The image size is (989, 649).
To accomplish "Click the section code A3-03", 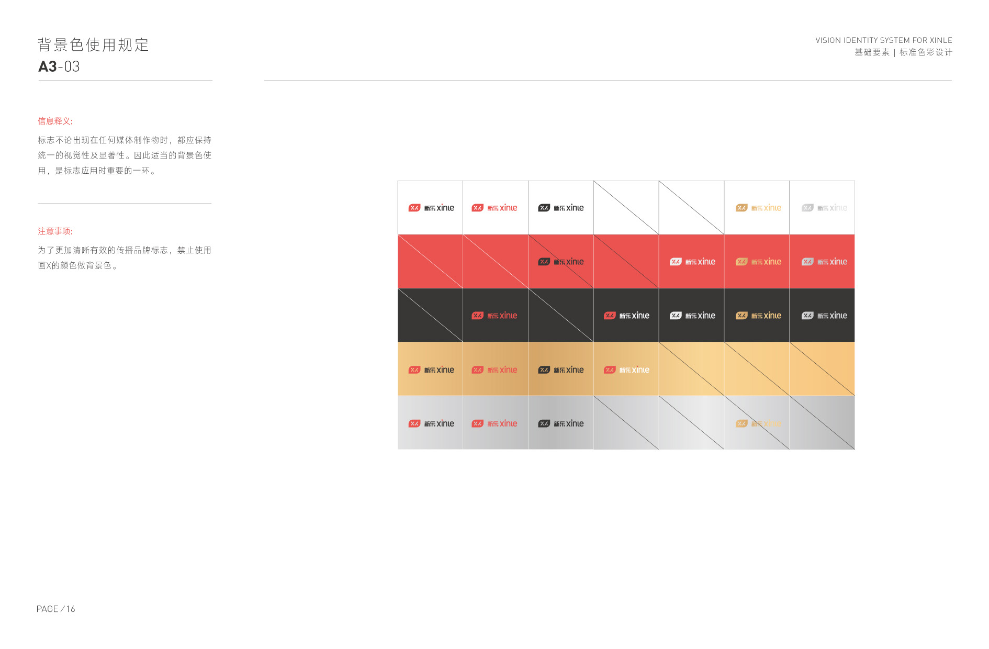I will (59, 67).
